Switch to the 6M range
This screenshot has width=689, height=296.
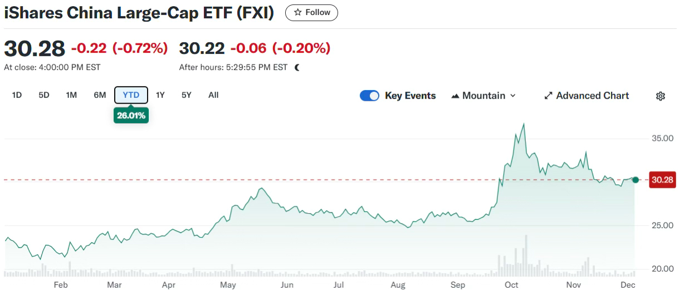(x=100, y=95)
